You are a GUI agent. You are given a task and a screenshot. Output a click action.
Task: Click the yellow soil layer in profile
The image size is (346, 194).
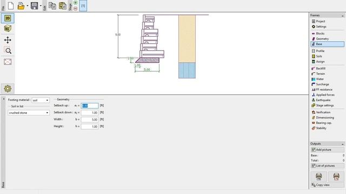click(x=187, y=39)
